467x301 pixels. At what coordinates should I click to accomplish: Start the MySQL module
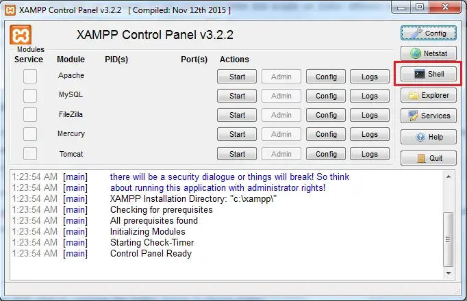coord(237,96)
